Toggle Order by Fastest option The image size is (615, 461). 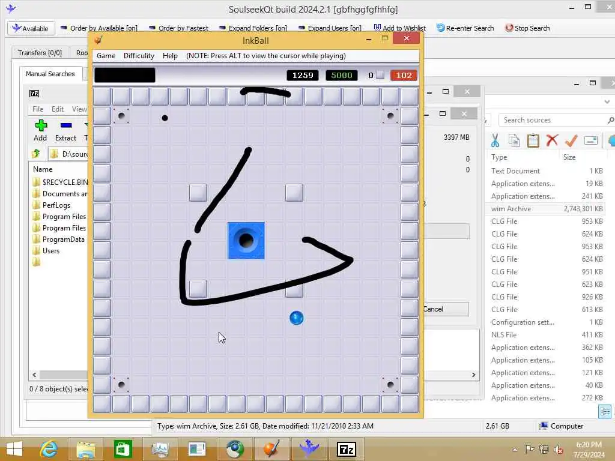[179, 28]
